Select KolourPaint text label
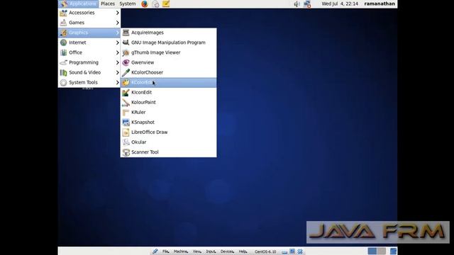454x255 pixels. coord(143,102)
